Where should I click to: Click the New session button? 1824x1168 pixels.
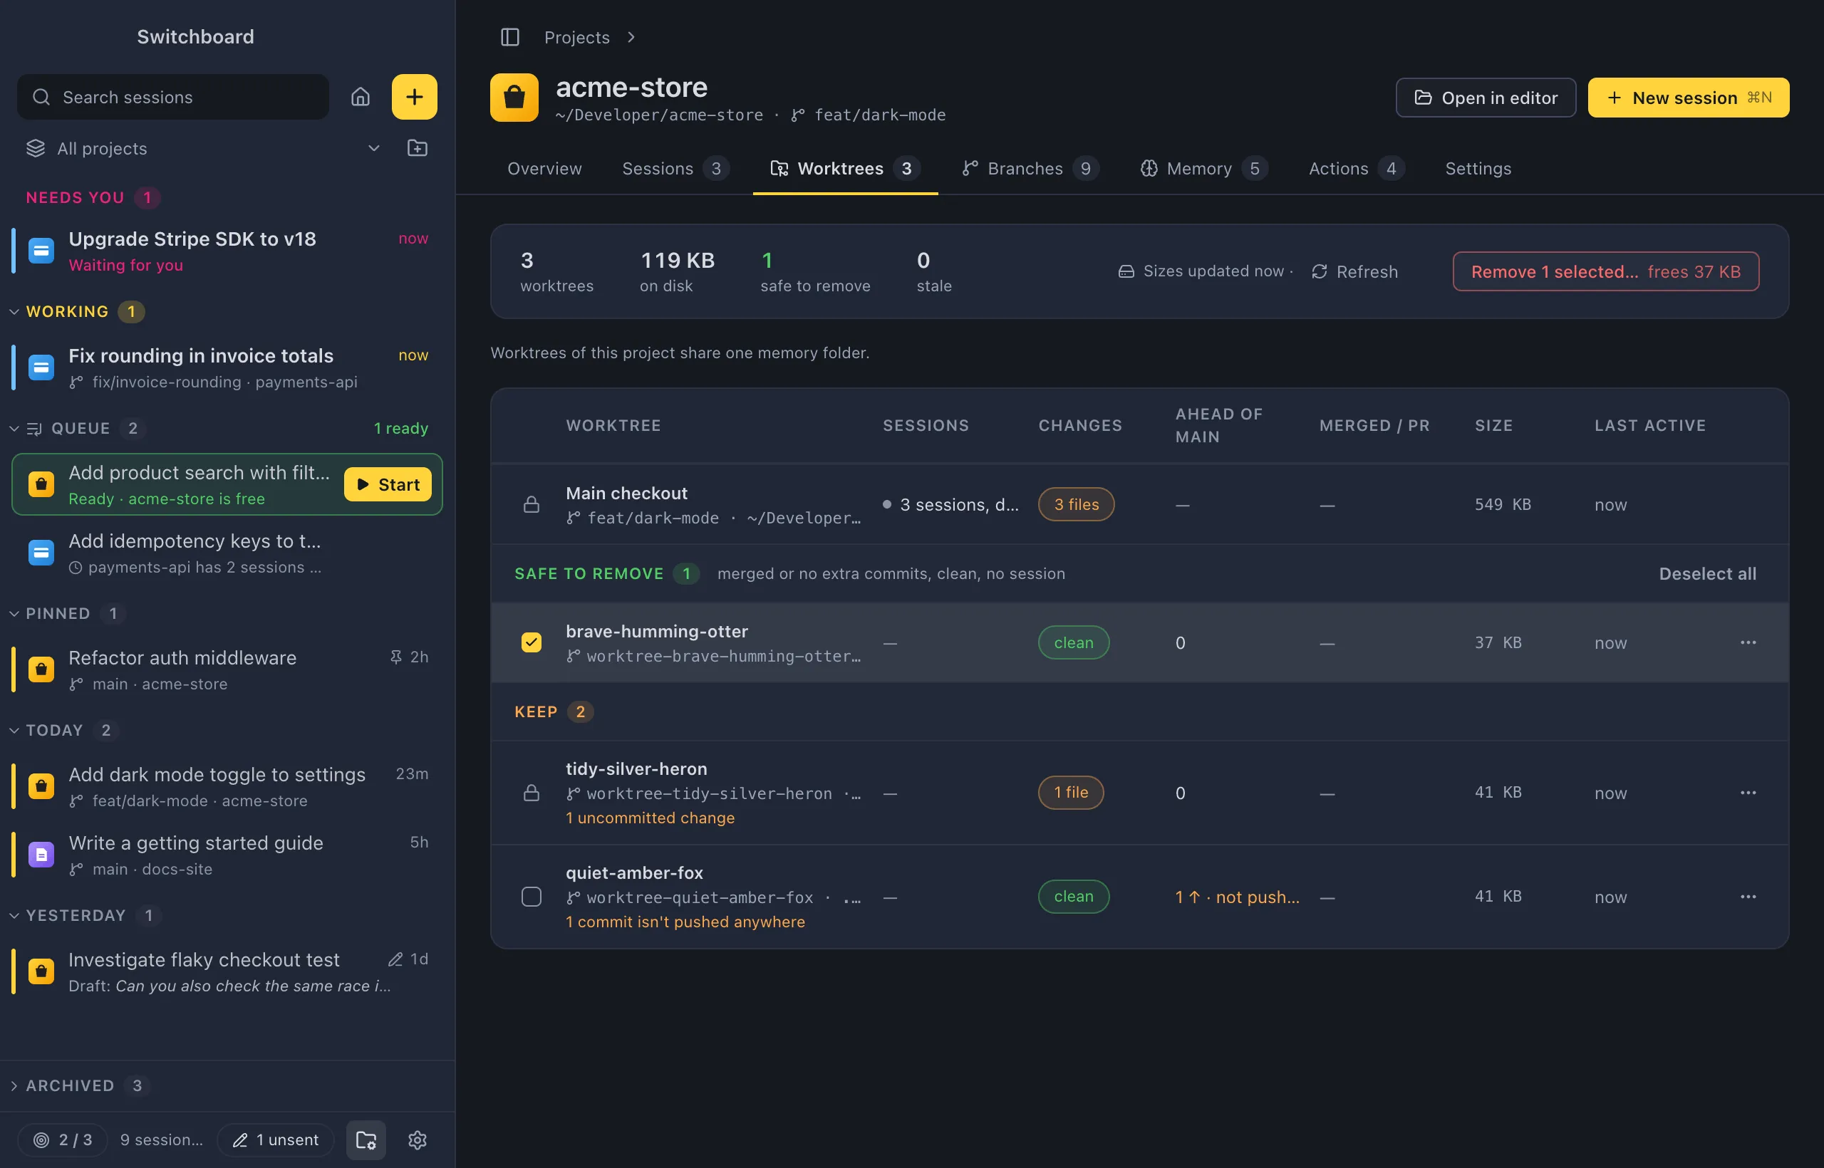coord(1688,98)
